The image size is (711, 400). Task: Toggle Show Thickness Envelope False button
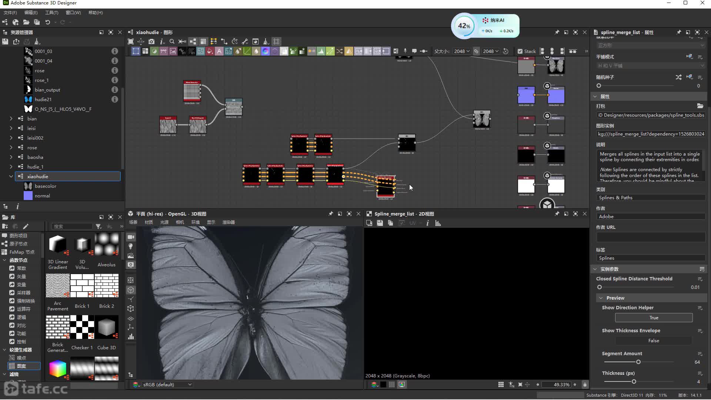653,341
